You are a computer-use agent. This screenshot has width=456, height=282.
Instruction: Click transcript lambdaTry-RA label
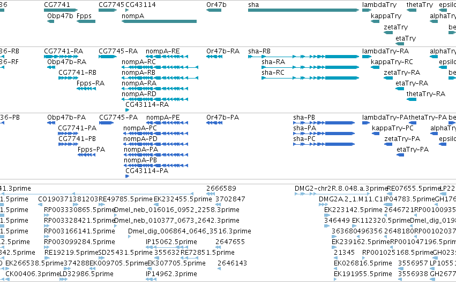pyautogui.click(x=386, y=51)
